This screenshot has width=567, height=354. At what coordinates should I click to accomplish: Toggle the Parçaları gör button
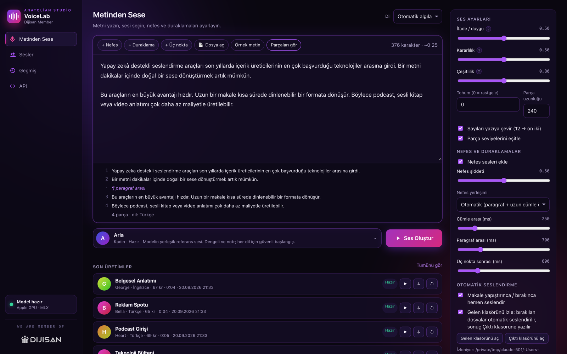[284, 45]
